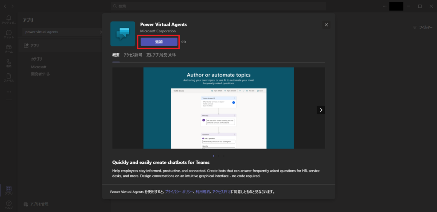Clear the app search with the X
Viewport: 437px width, 212px height.
coord(101,32)
